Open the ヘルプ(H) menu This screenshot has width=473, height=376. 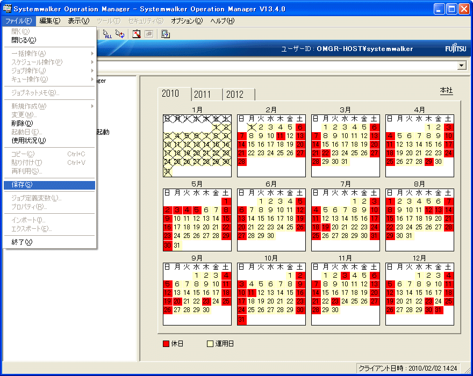coord(223,21)
